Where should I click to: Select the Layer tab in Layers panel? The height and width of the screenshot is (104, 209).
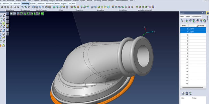(x=182, y=17)
